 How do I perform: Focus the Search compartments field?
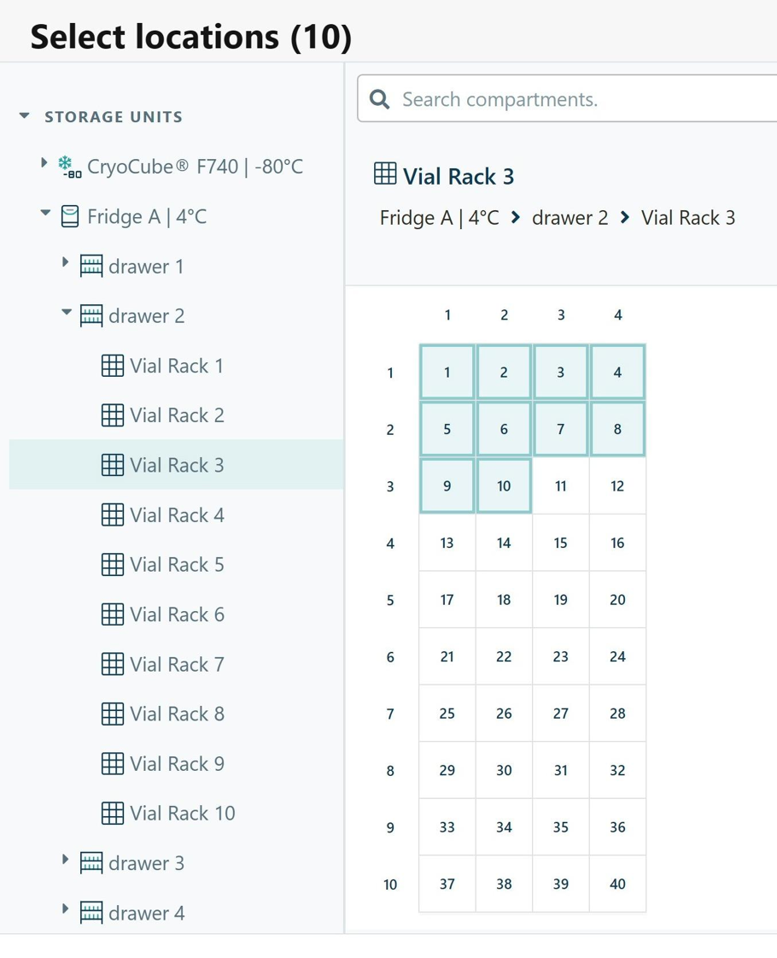tap(568, 99)
